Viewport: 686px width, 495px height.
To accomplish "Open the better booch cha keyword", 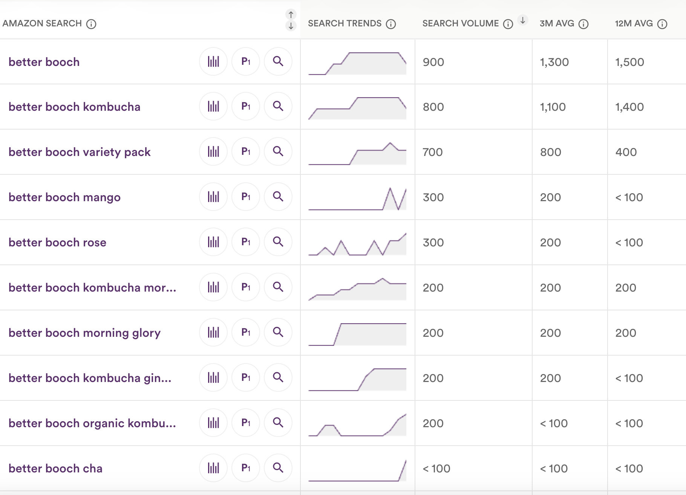I will click(55, 468).
